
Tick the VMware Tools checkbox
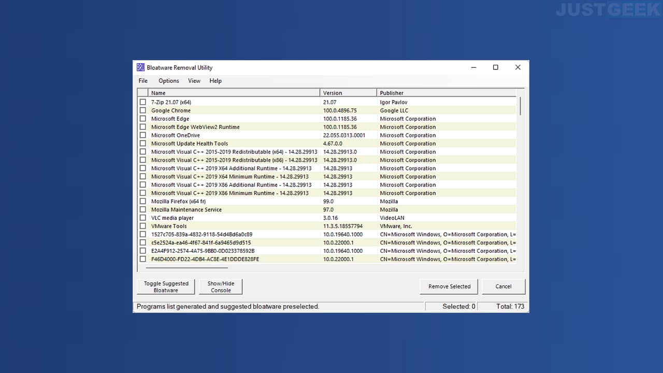[x=143, y=226]
